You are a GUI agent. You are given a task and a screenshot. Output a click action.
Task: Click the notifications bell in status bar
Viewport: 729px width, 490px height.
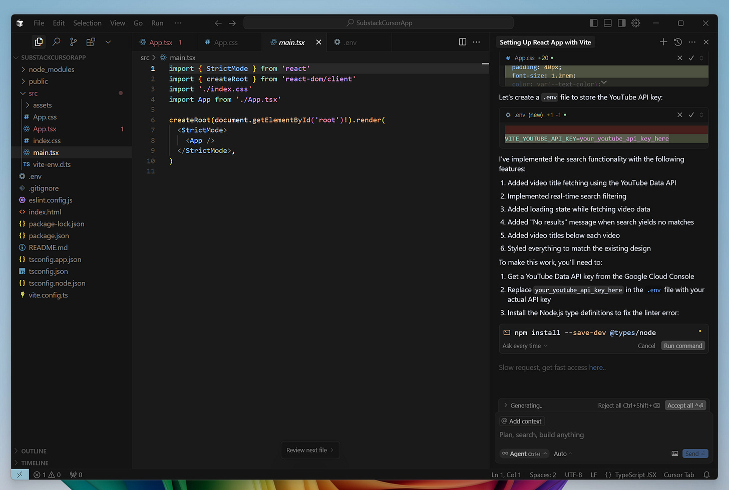(x=706, y=474)
